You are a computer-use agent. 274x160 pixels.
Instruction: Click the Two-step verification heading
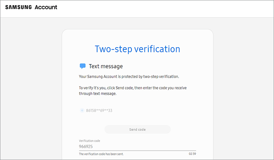[137, 49]
